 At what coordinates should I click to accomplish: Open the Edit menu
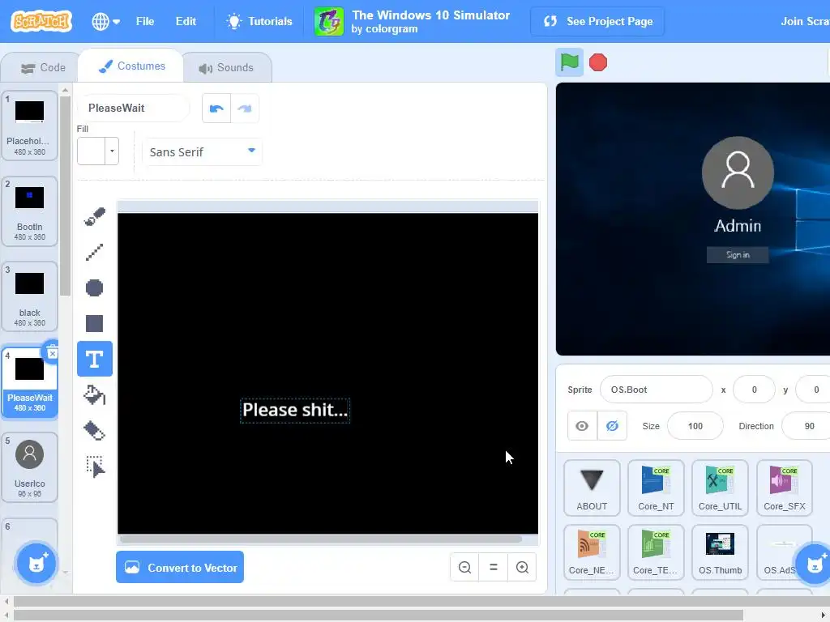186,22
